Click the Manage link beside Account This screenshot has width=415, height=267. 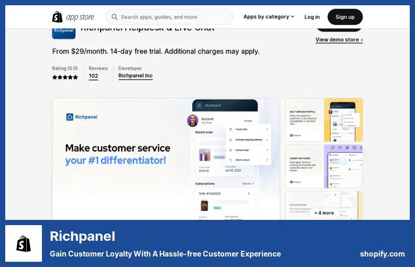(248, 121)
